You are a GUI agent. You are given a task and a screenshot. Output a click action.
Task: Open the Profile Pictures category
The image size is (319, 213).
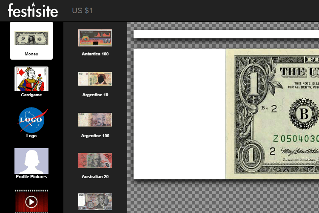click(31, 161)
